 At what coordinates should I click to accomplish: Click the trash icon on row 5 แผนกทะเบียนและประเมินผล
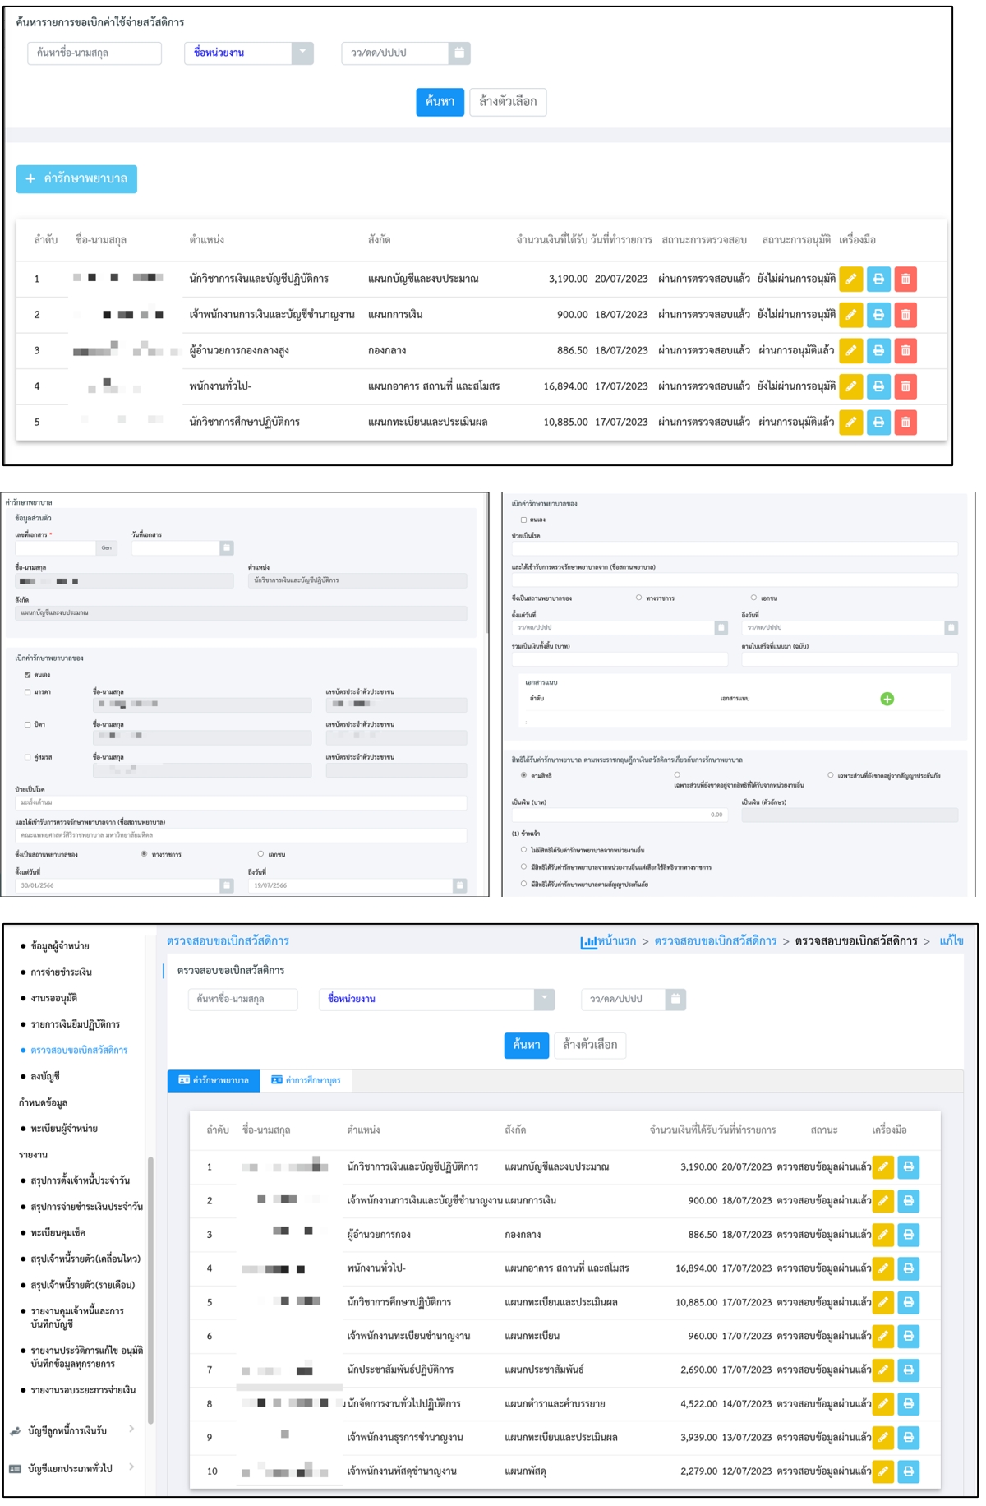coord(905,423)
